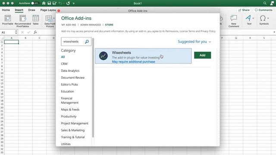Expand the formula bar arrow
This screenshot has height=155, width=276.
(274, 32)
